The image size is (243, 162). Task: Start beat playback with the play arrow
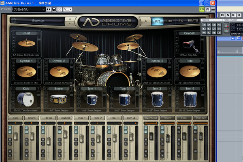pyautogui.click(x=146, y=21)
